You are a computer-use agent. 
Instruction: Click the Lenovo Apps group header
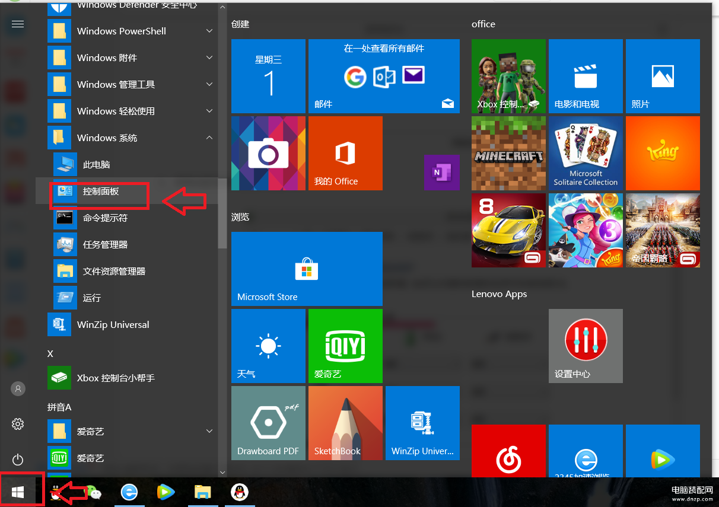(x=499, y=294)
